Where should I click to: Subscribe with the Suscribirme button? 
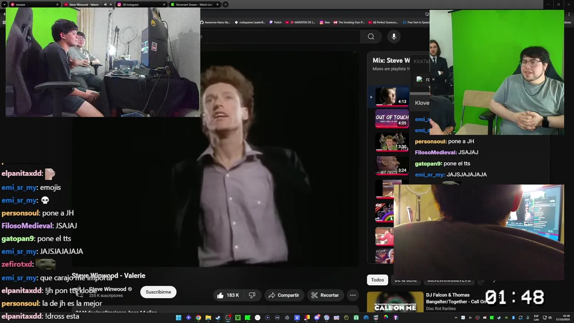(158, 292)
